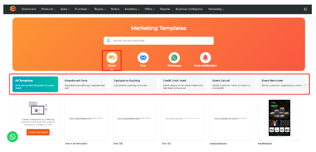Go to the Dashboard menu item

(x=29, y=9)
